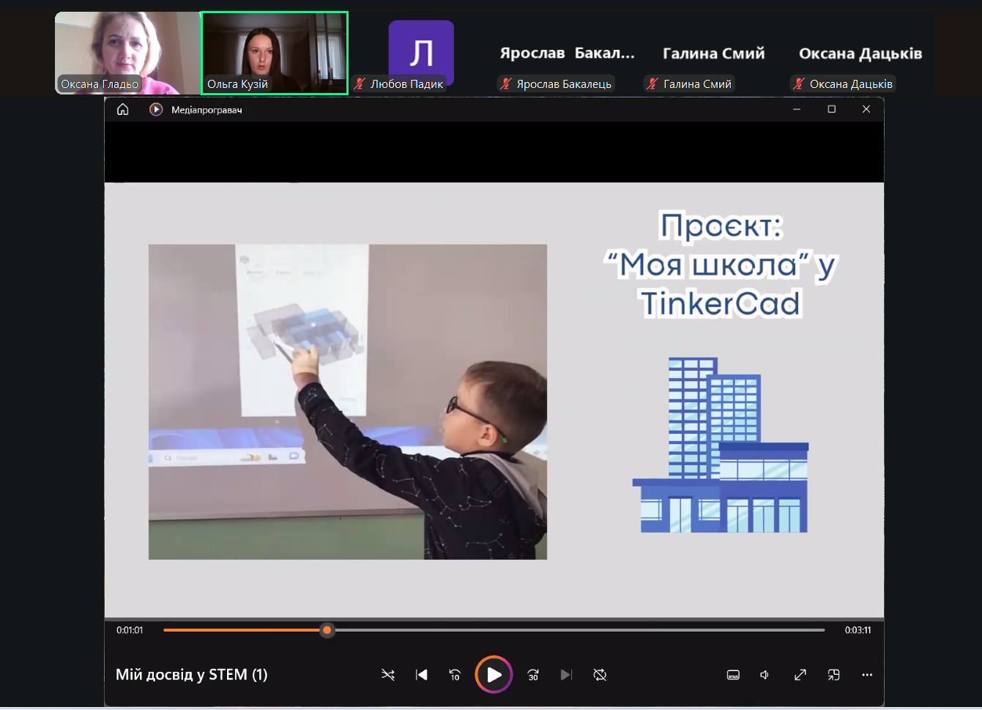The image size is (982, 710).
Task: Click the Медіапрогравач app logo icon
Action: pos(156,109)
